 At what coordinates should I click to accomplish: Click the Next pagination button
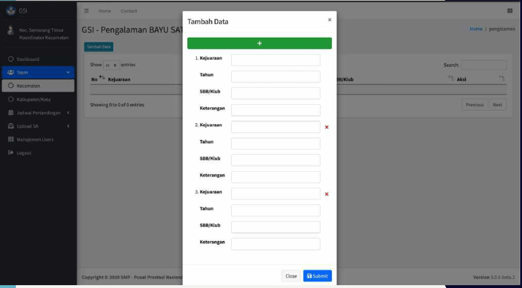[x=498, y=105]
